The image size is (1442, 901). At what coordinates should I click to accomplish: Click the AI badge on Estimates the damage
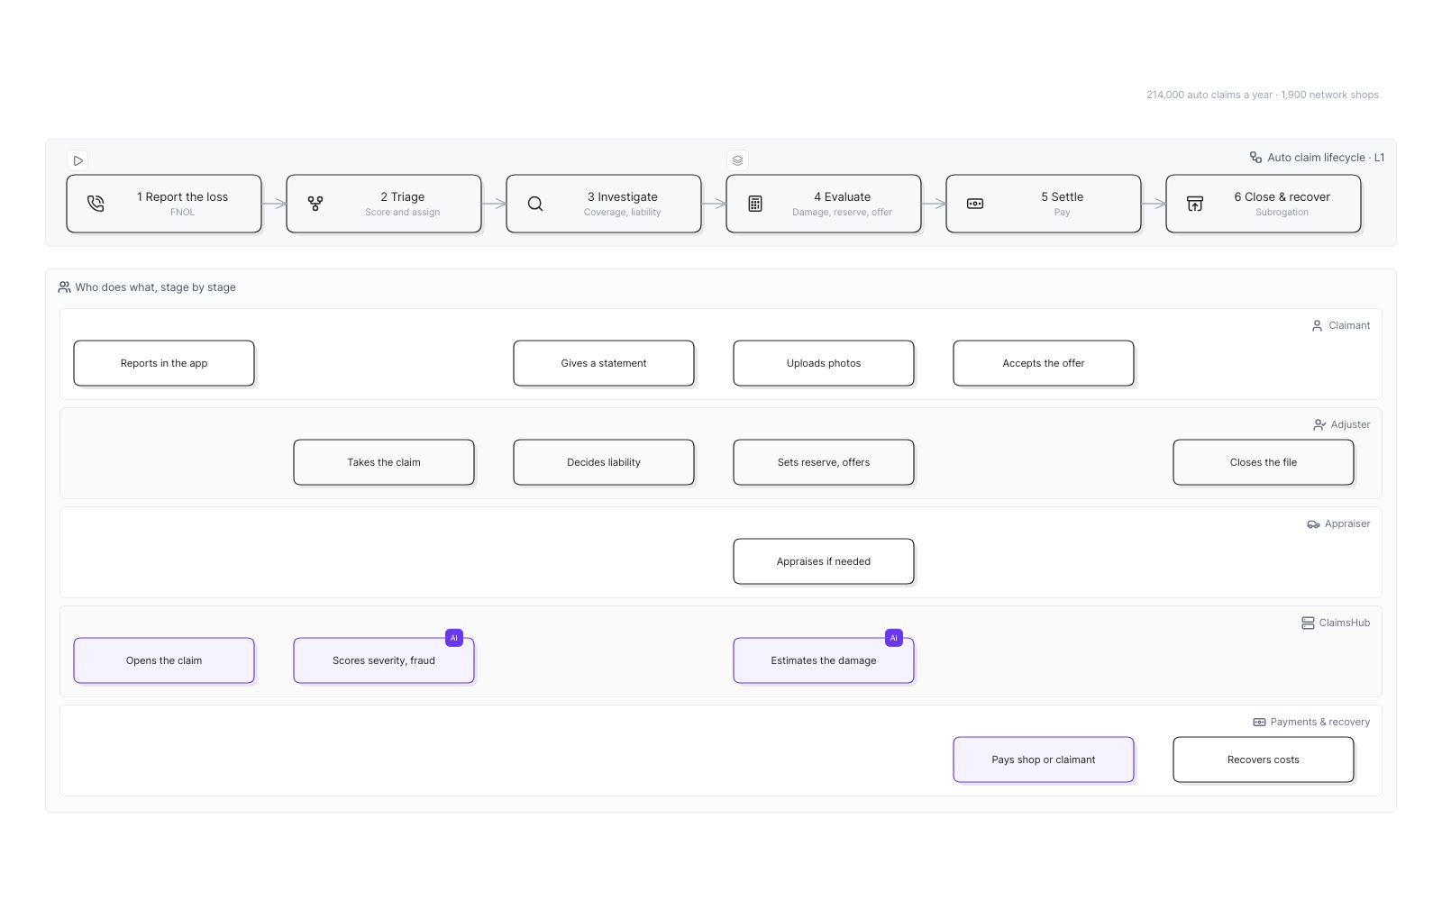[x=894, y=638]
